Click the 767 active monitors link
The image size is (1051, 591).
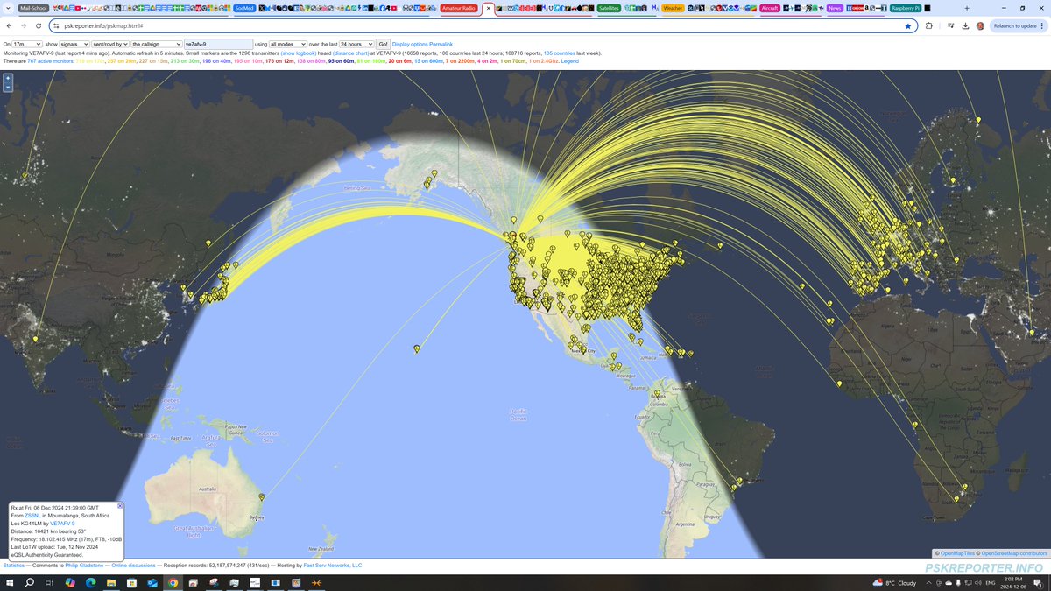tap(51, 61)
